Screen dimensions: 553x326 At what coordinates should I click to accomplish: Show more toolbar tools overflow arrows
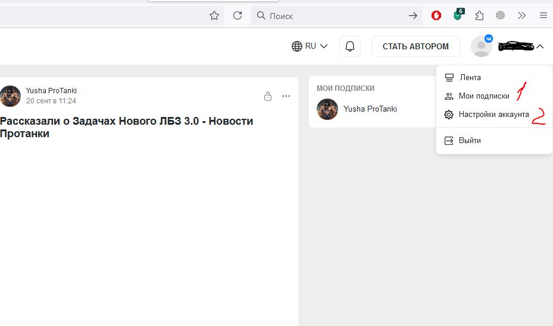[x=521, y=15]
